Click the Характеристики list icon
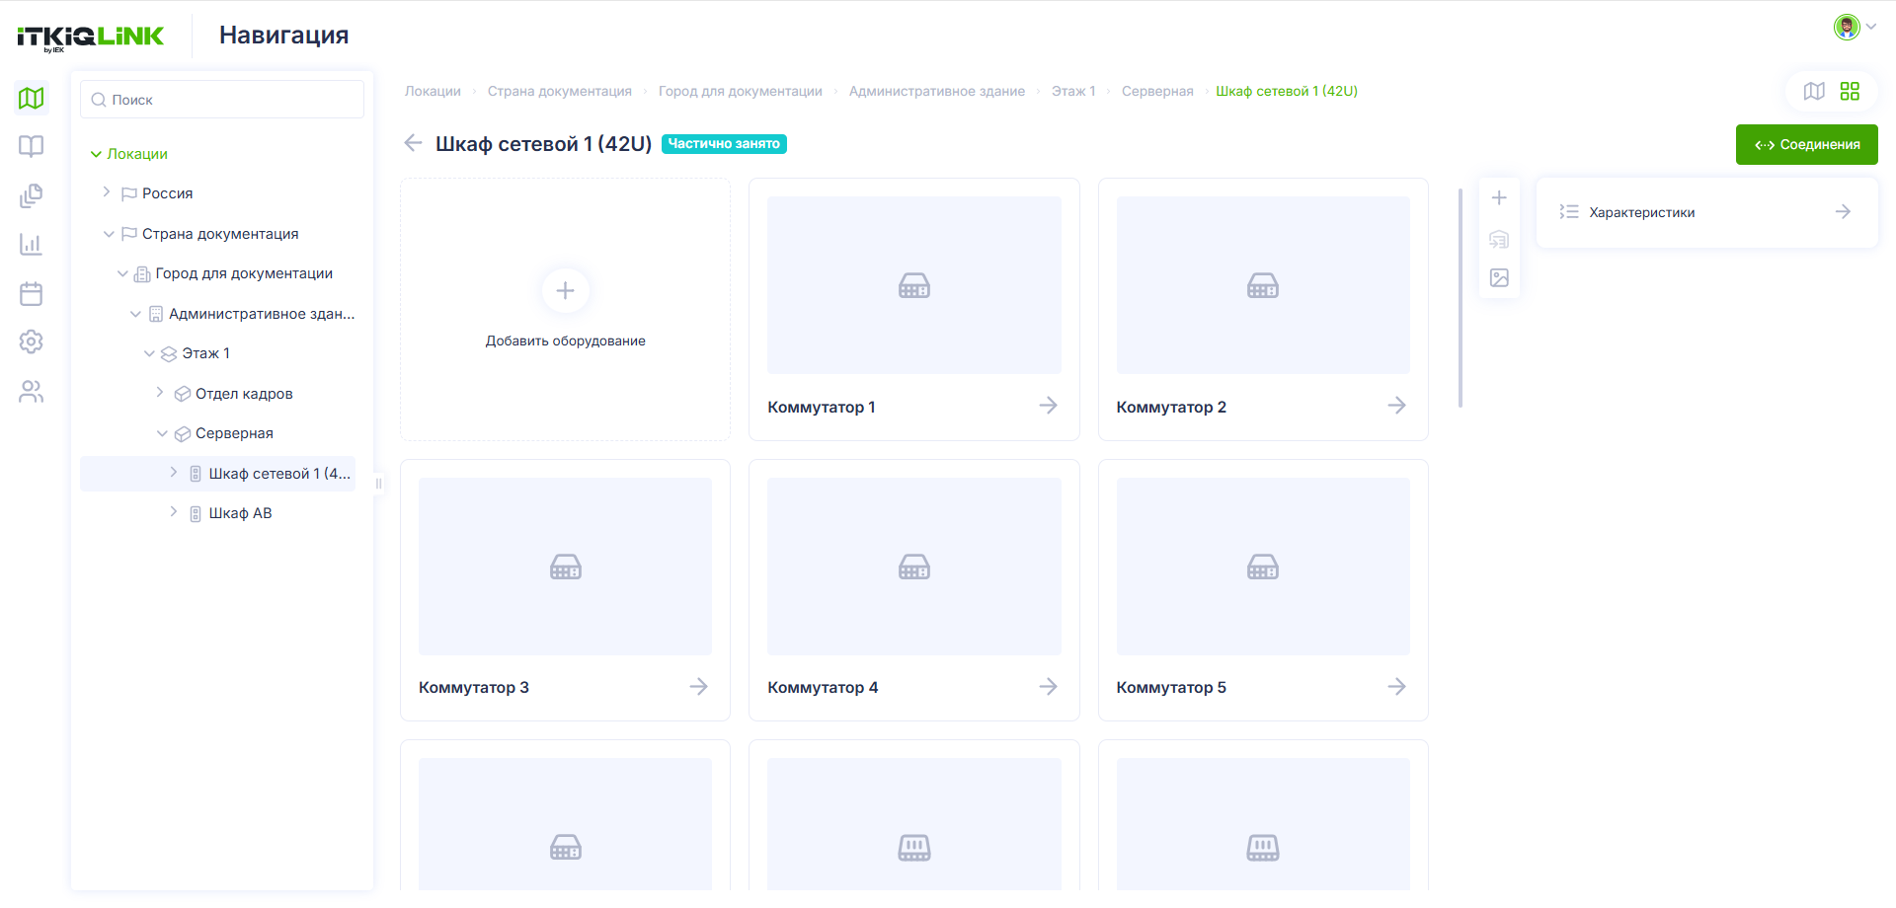The image size is (1896, 908). 1569,212
